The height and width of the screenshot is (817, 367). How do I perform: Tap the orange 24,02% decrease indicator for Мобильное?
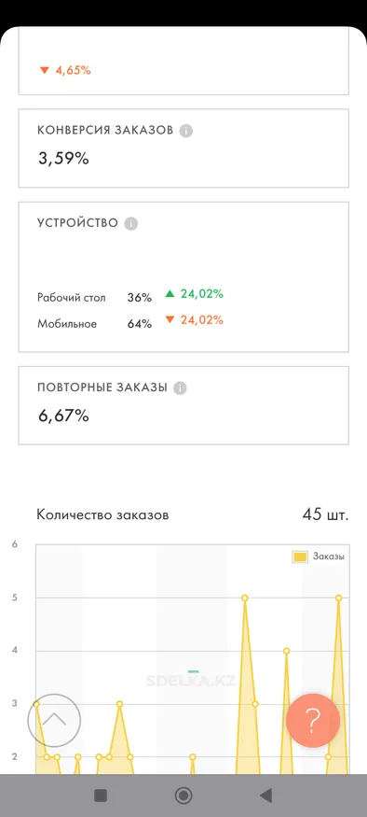tap(195, 320)
